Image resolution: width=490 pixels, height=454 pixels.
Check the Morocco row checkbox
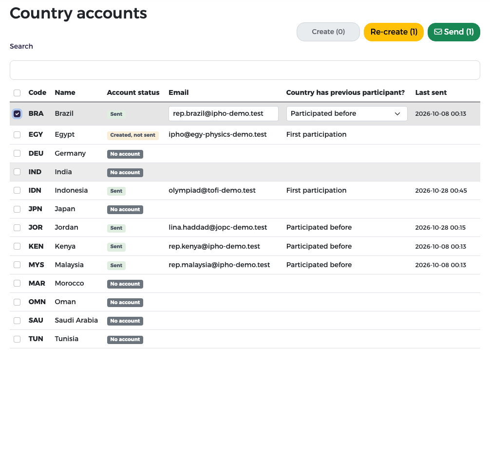(x=17, y=283)
